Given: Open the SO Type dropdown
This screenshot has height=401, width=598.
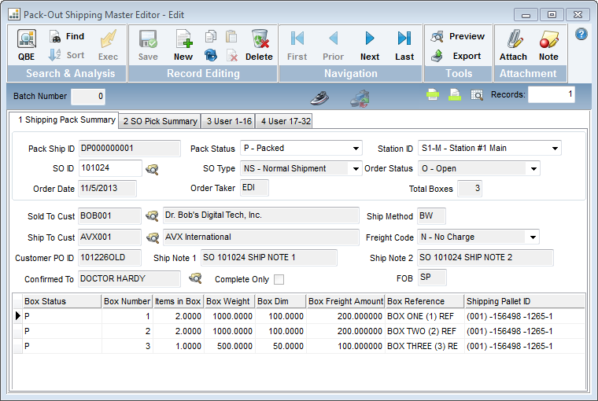Looking at the screenshot, I should 356,168.
